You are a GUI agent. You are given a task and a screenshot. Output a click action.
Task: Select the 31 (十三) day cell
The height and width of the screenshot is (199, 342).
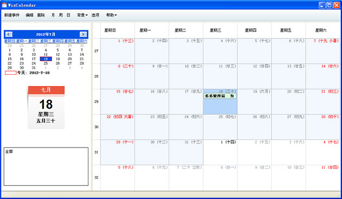(x=186, y=152)
